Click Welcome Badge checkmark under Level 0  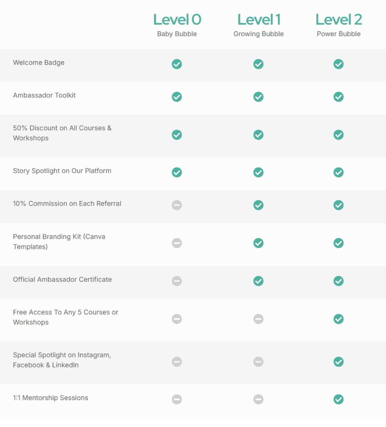click(x=177, y=64)
